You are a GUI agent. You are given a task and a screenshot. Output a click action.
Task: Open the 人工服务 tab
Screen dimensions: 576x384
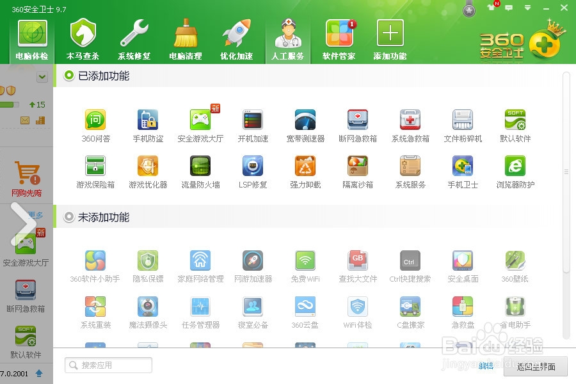pos(287,40)
